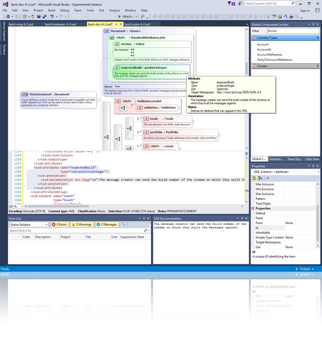Click the Undo icon in the toolbar
322x337 pixels.
point(52,17)
